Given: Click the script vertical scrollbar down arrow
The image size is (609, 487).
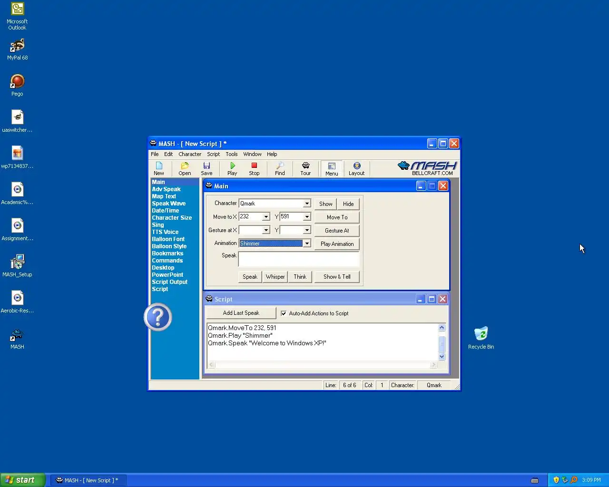Looking at the screenshot, I should pyautogui.click(x=442, y=356).
